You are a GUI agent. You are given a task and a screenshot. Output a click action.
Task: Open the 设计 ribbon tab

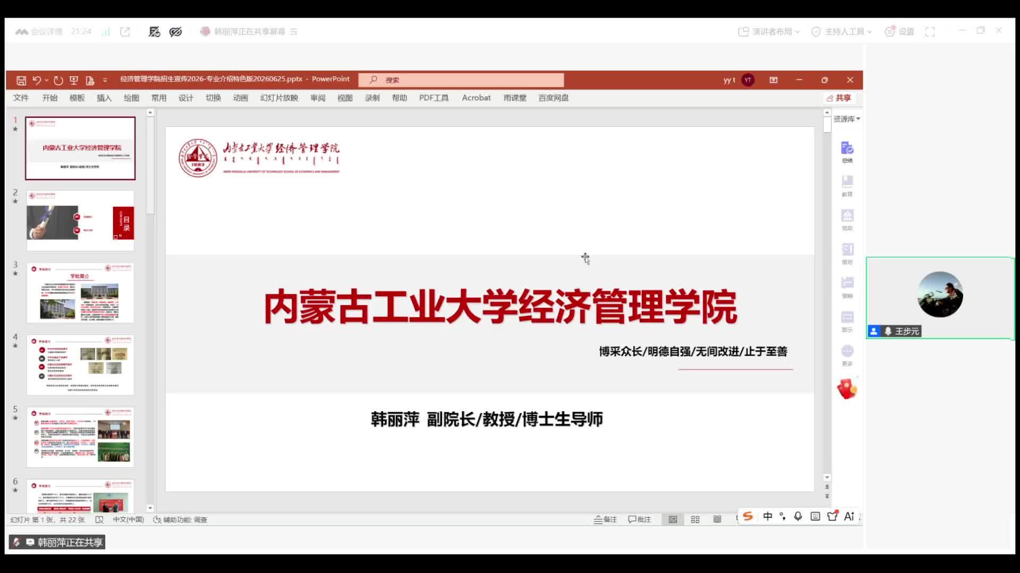(x=186, y=98)
